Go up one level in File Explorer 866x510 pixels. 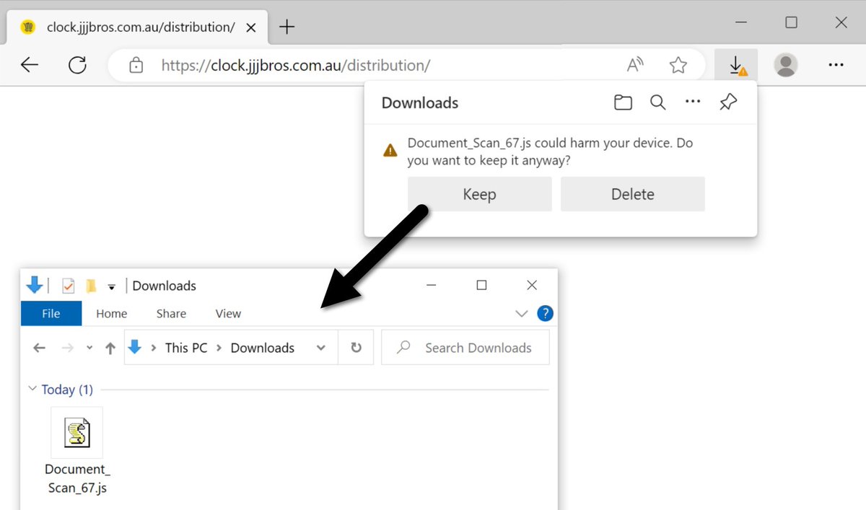coord(110,347)
